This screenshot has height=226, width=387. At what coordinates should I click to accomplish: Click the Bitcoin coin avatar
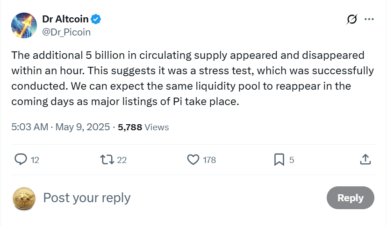(24, 198)
